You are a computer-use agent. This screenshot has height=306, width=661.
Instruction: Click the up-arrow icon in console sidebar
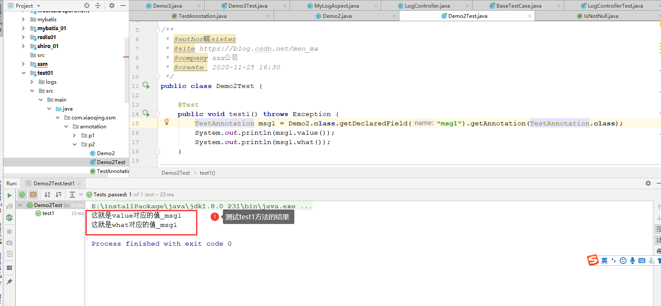pos(658,207)
